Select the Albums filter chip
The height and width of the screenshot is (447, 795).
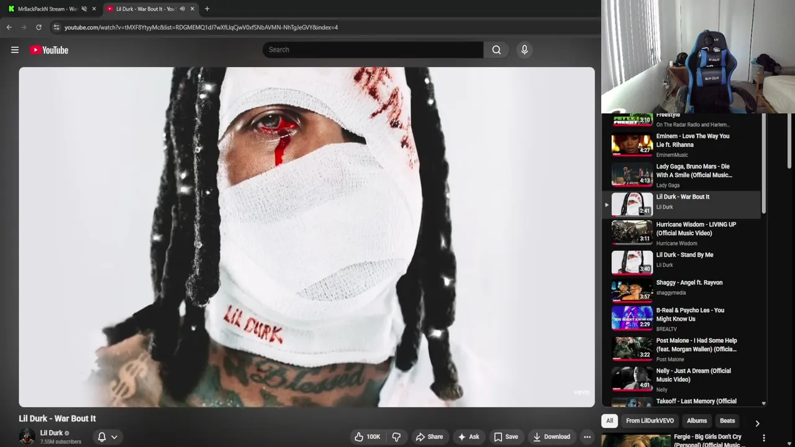click(x=696, y=420)
